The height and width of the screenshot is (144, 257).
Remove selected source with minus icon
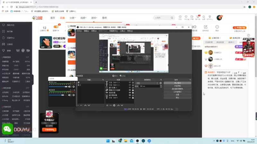click(x=111, y=105)
